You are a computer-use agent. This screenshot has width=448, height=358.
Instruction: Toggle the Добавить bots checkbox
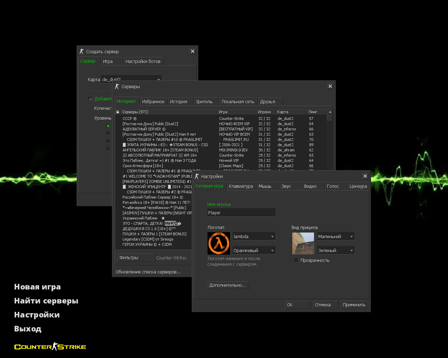pos(90,99)
